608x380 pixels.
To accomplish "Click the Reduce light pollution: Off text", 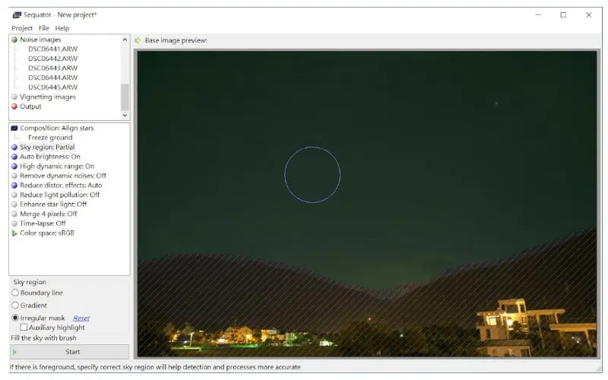I will click(x=60, y=195).
